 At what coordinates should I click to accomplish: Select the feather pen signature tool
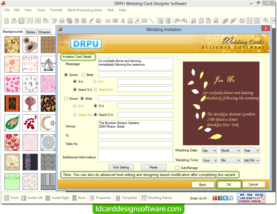(x=91, y=21)
